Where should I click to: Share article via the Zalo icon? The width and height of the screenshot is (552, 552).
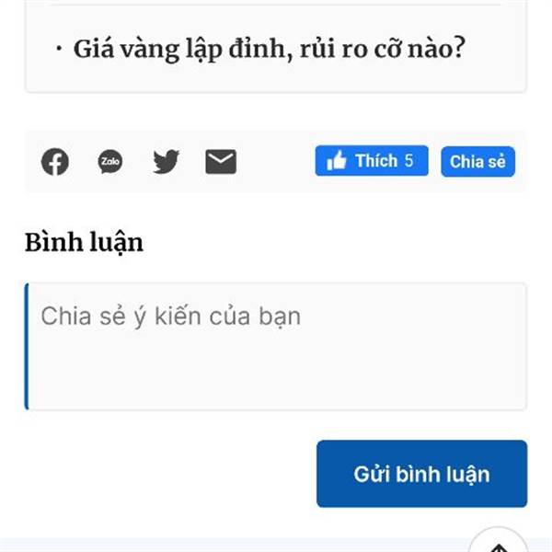[110, 162]
